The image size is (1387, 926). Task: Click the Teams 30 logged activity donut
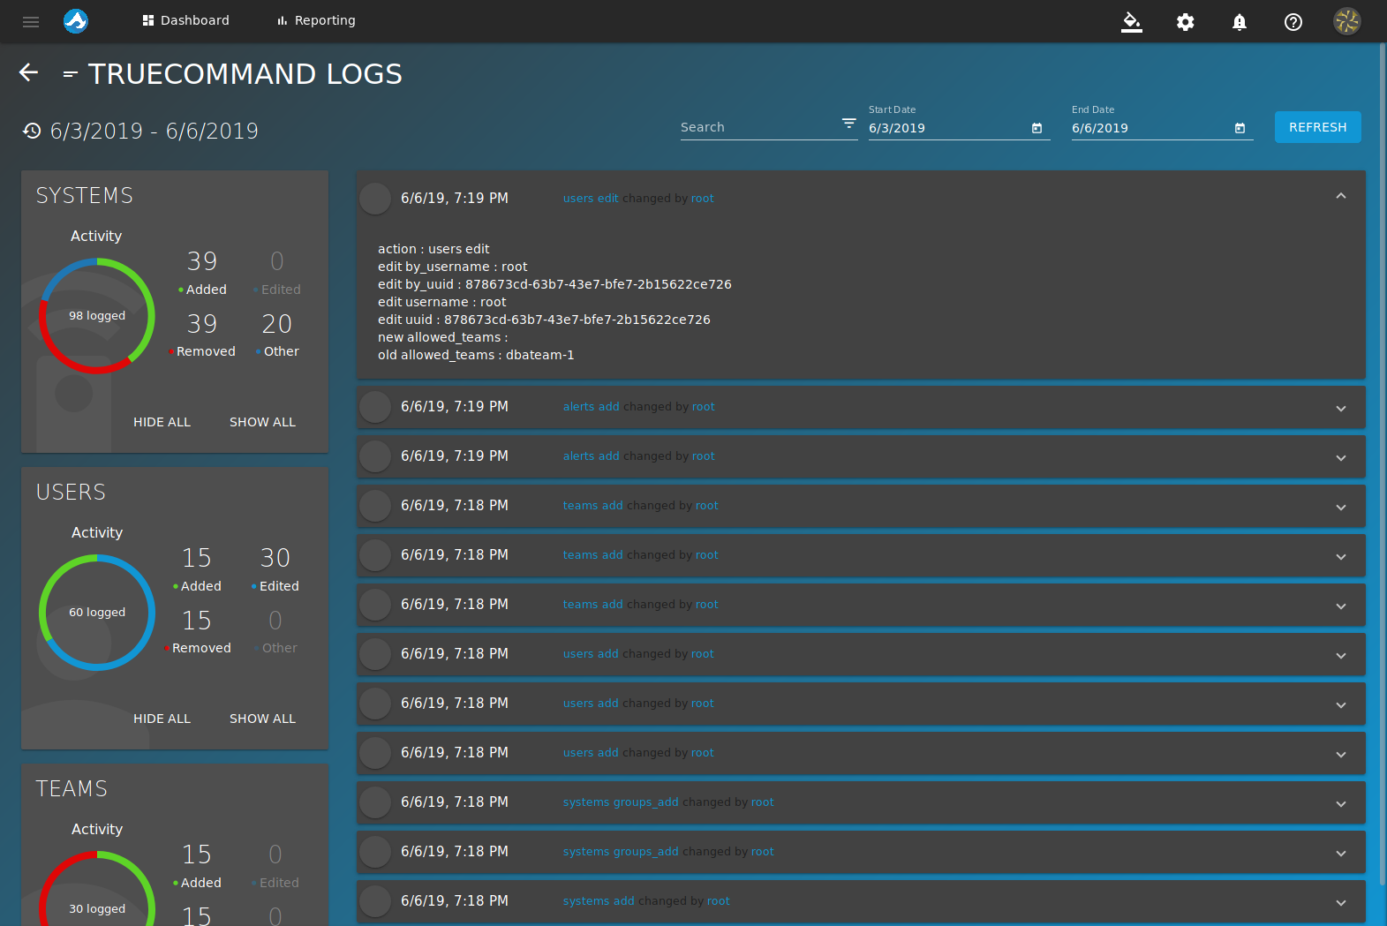pyautogui.click(x=97, y=889)
